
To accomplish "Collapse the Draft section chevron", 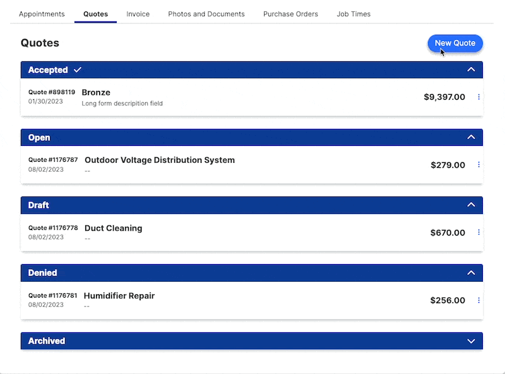I will (471, 205).
